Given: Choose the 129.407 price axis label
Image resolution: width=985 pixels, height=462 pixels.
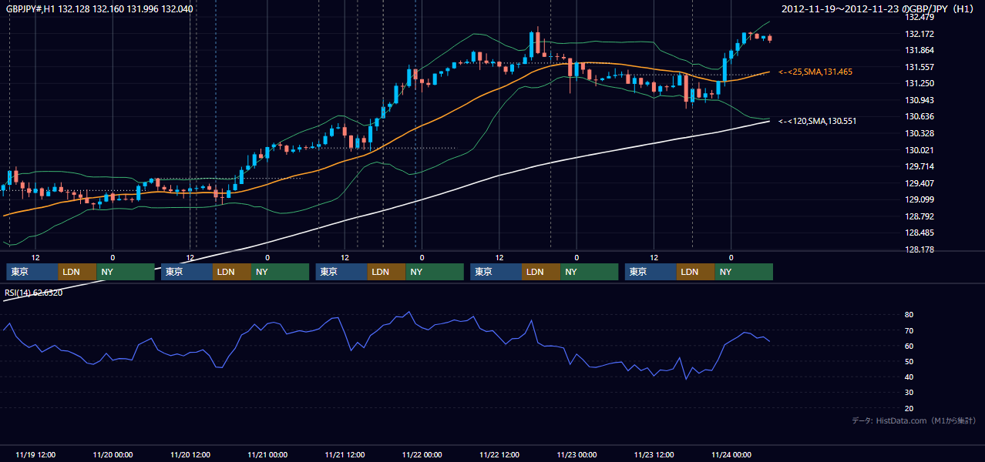Looking at the screenshot, I should click(x=919, y=183).
